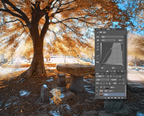Create a new fill or adjustment layer
This screenshot has height=116, width=144.
pos(112,98)
